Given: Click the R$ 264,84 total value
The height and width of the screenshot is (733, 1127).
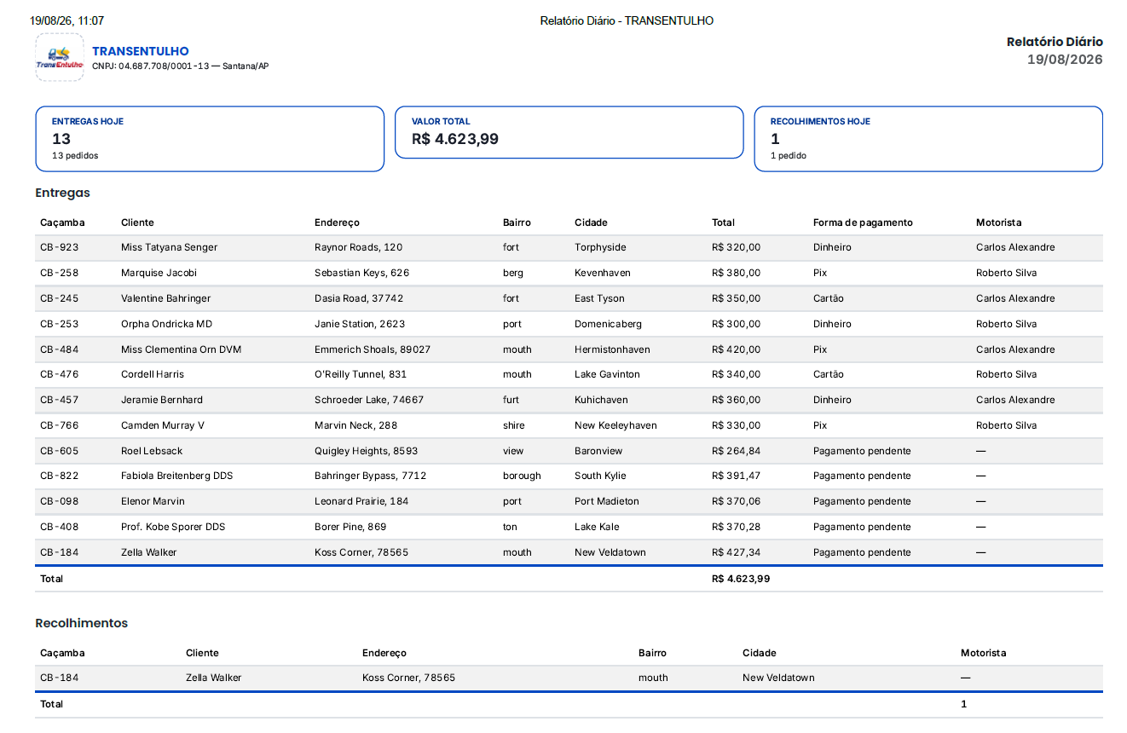Looking at the screenshot, I should point(736,451).
